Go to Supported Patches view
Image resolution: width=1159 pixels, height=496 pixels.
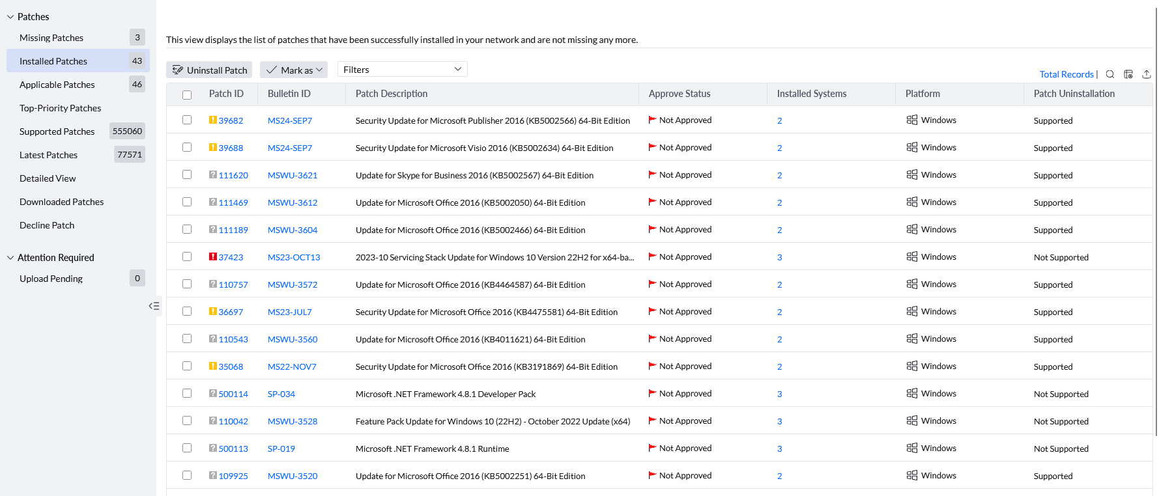(57, 131)
